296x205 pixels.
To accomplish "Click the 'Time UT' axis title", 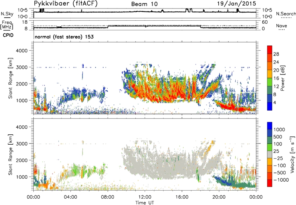I will coord(145,203).
